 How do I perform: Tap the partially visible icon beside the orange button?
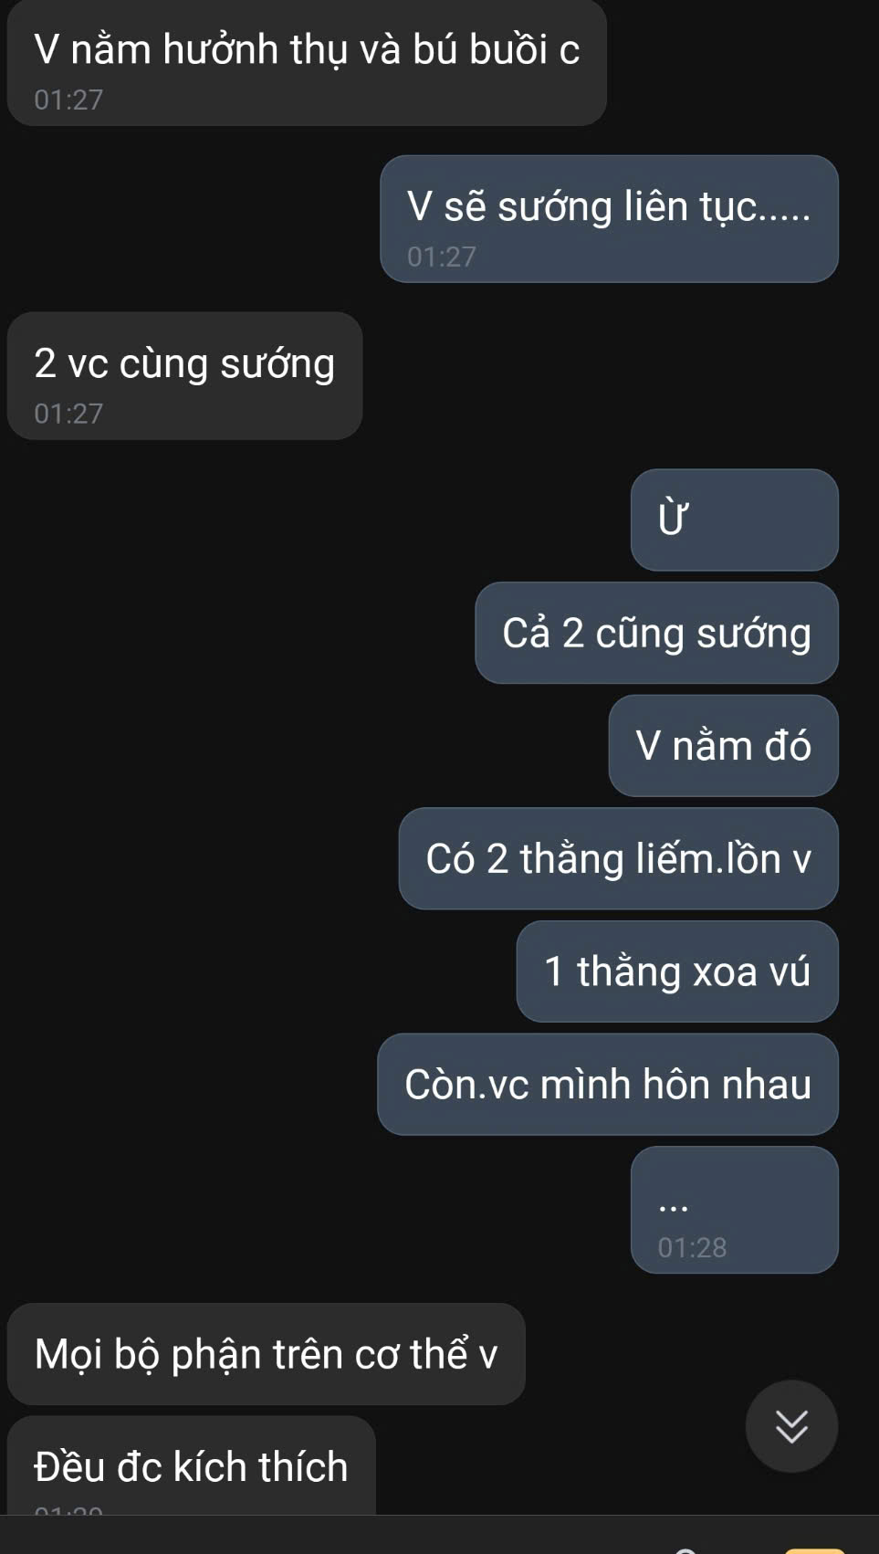click(686, 1550)
